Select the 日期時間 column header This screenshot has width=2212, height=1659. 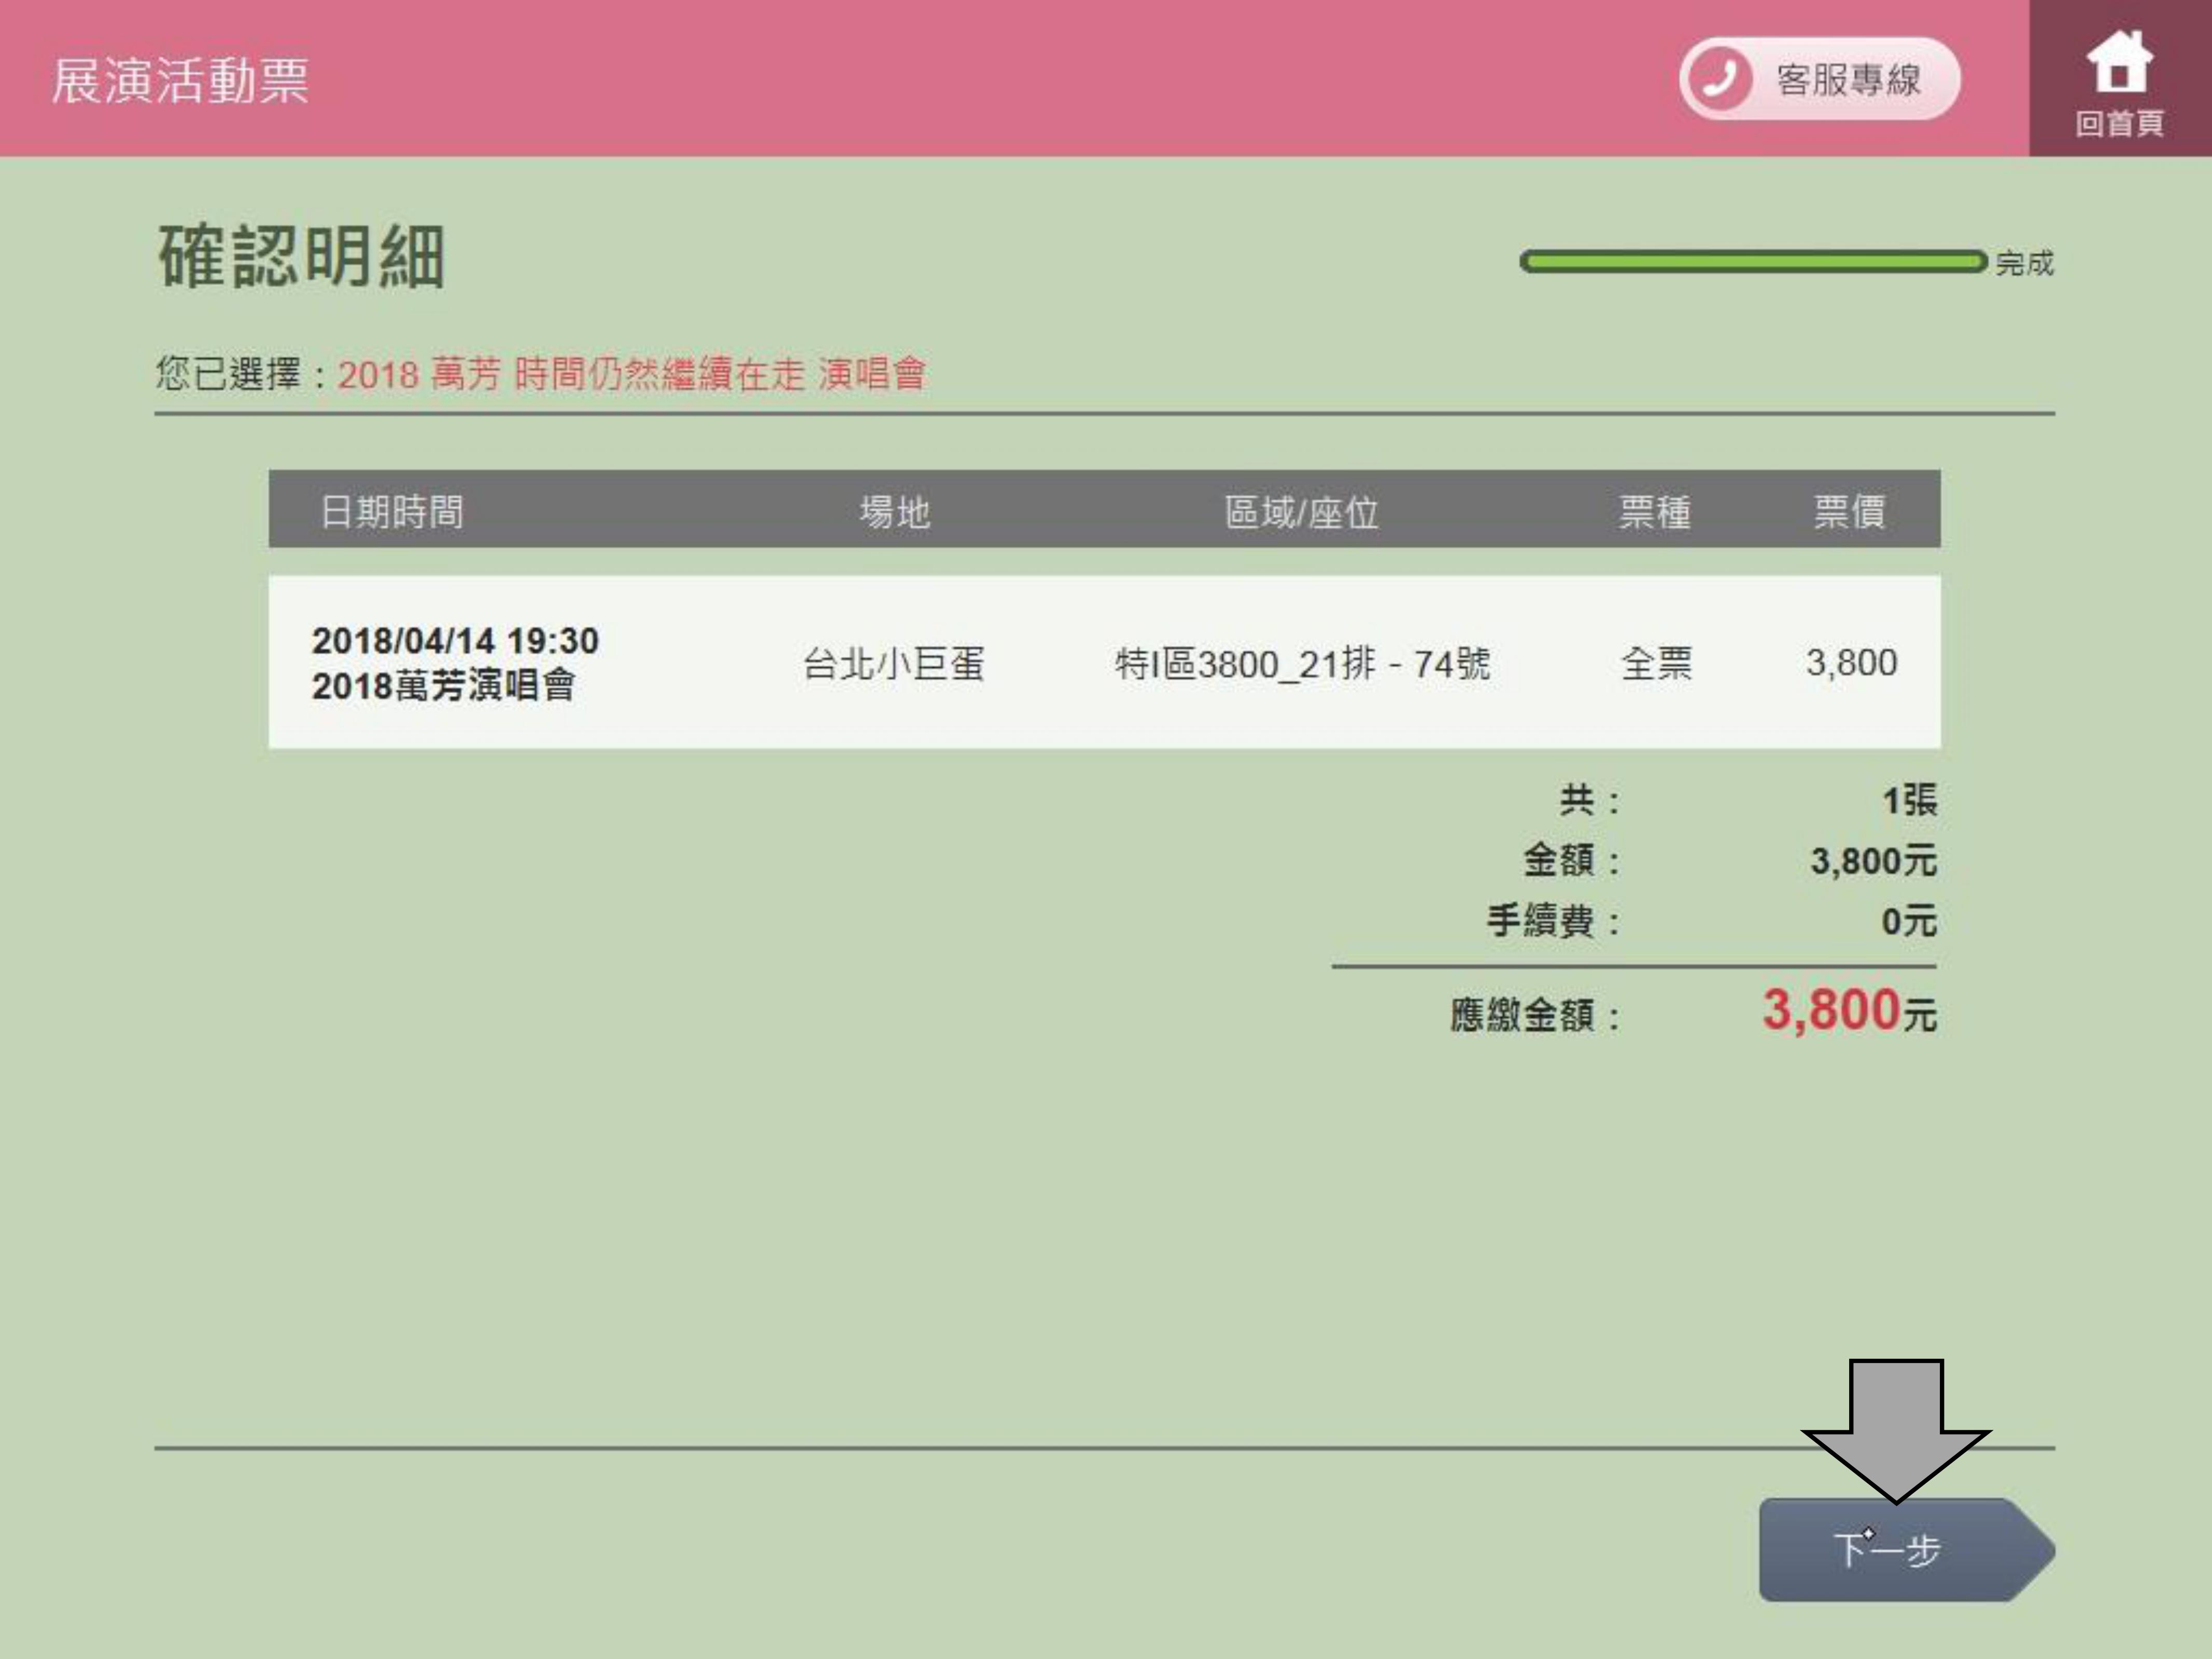point(391,512)
